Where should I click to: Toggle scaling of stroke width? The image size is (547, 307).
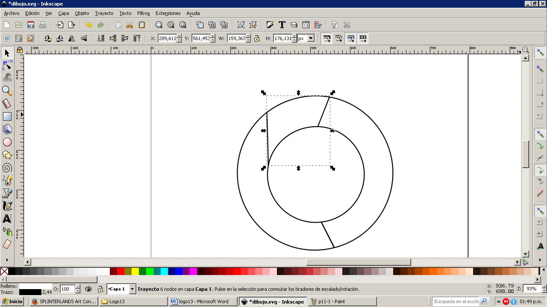326,38
